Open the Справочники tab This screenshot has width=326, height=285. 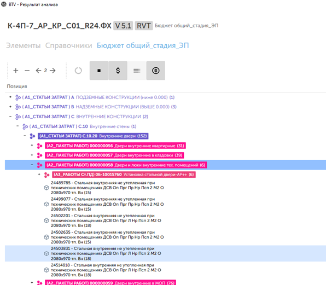[68, 45]
